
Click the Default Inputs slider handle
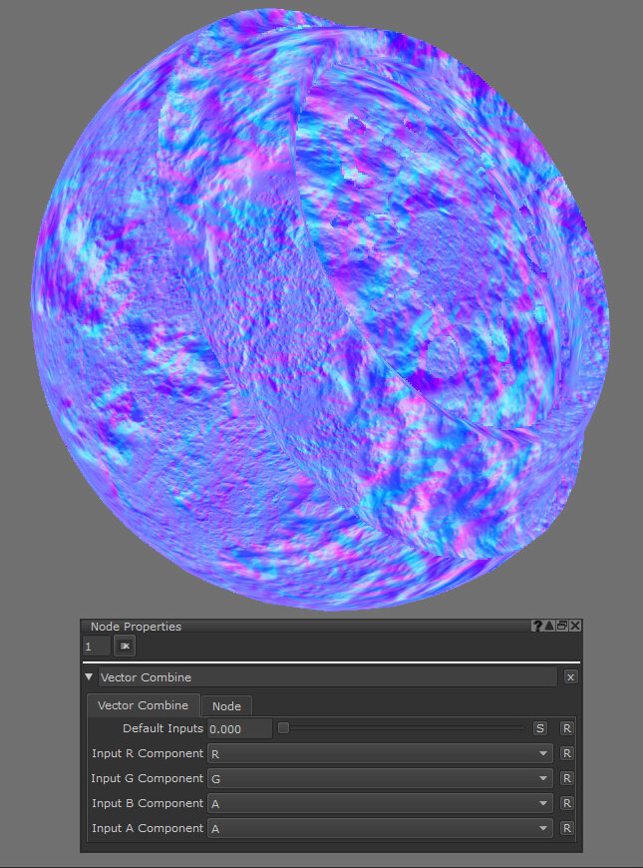[283, 728]
